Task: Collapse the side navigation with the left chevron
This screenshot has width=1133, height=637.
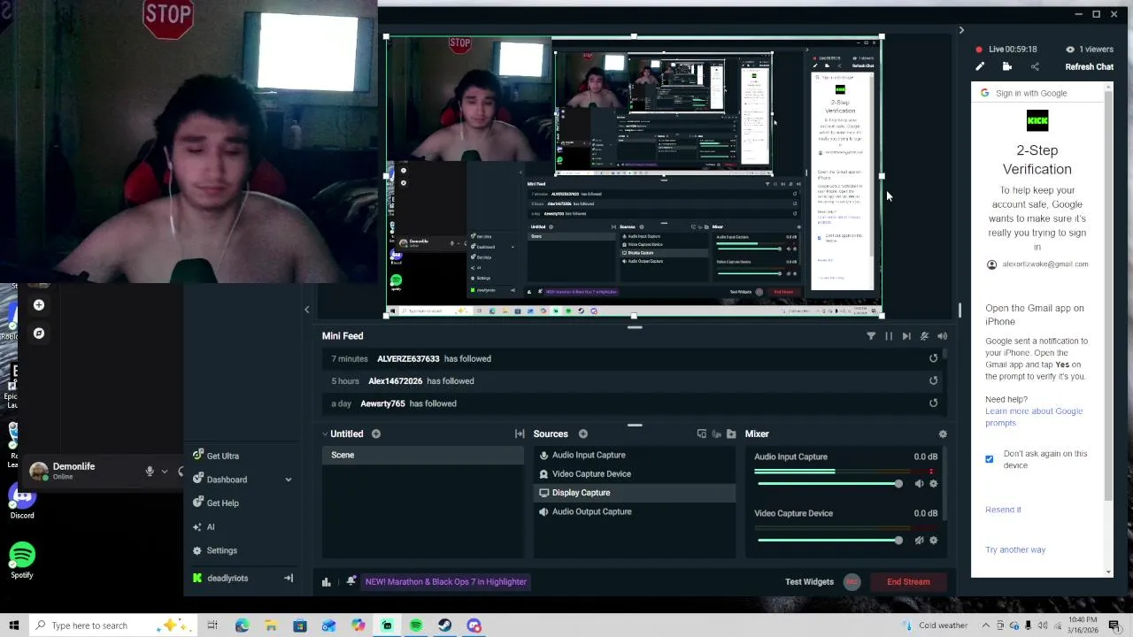Action: [306, 309]
